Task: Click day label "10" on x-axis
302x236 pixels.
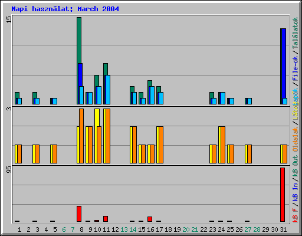Action: click(x=97, y=230)
